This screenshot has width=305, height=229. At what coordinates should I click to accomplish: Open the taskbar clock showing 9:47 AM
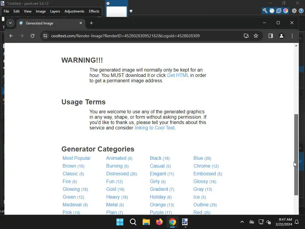[x=284, y=222]
